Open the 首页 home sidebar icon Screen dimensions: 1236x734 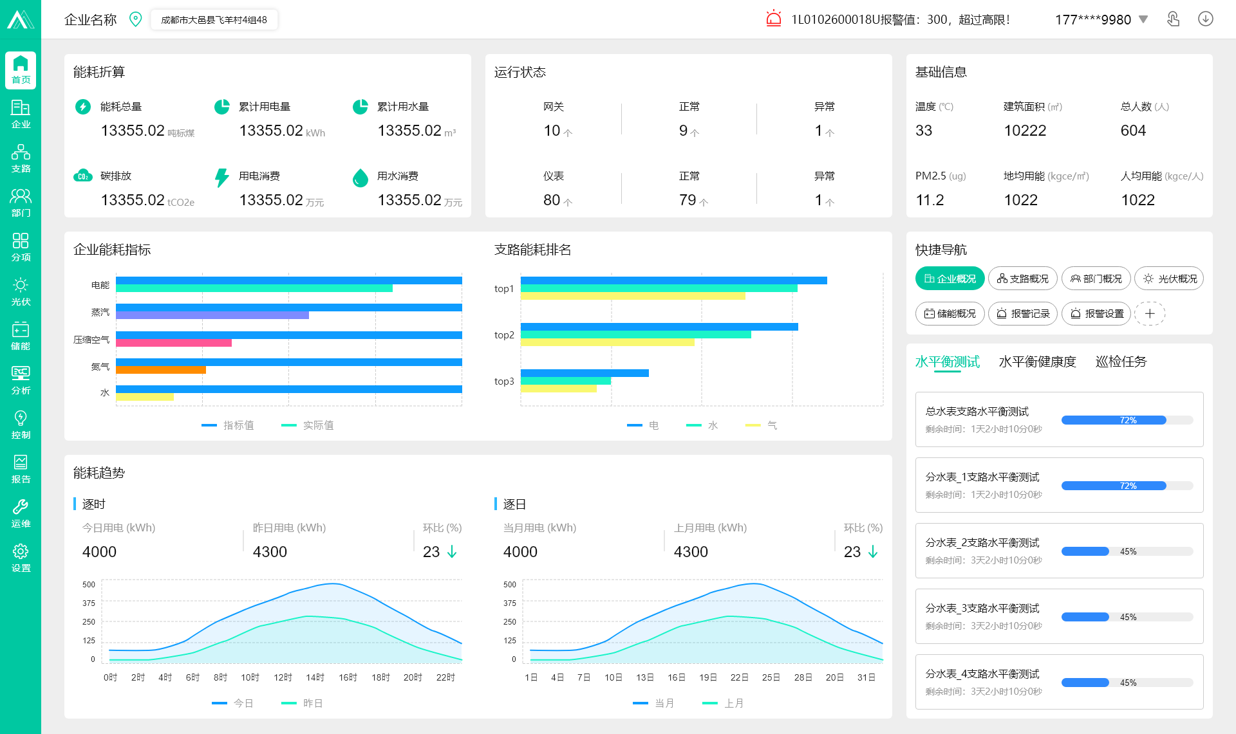[x=21, y=69]
